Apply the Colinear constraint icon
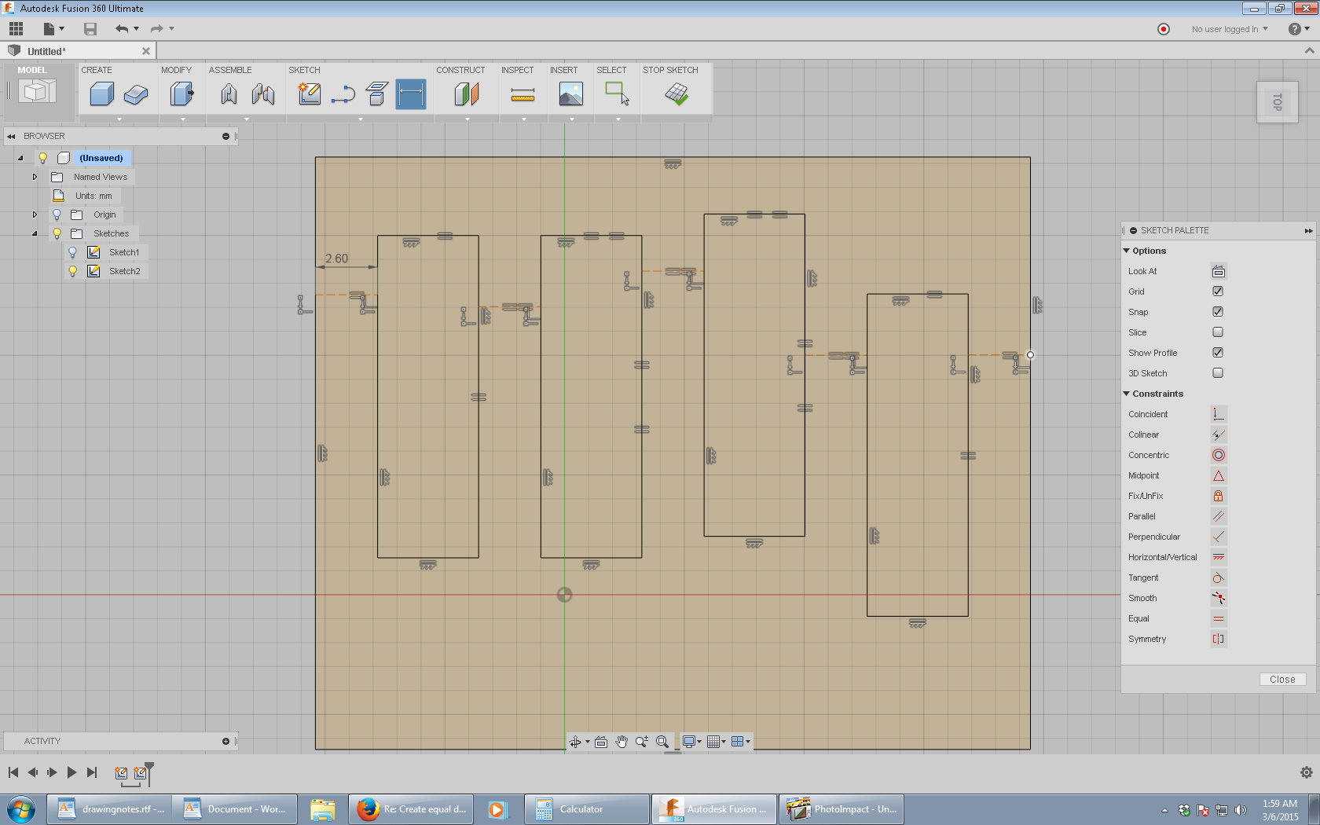1320x825 pixels. click(1218, 434)
